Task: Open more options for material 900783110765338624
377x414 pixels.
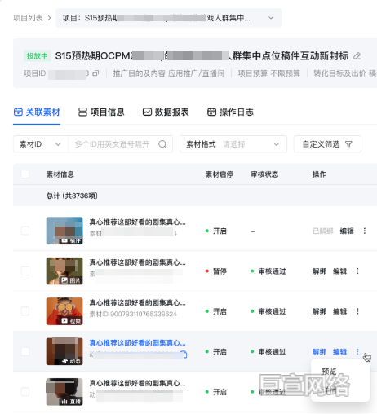Action: pyautogui.click(x=357, y=311)
